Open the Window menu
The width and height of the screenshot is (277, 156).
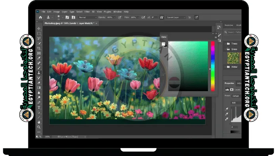coord(117,12)
